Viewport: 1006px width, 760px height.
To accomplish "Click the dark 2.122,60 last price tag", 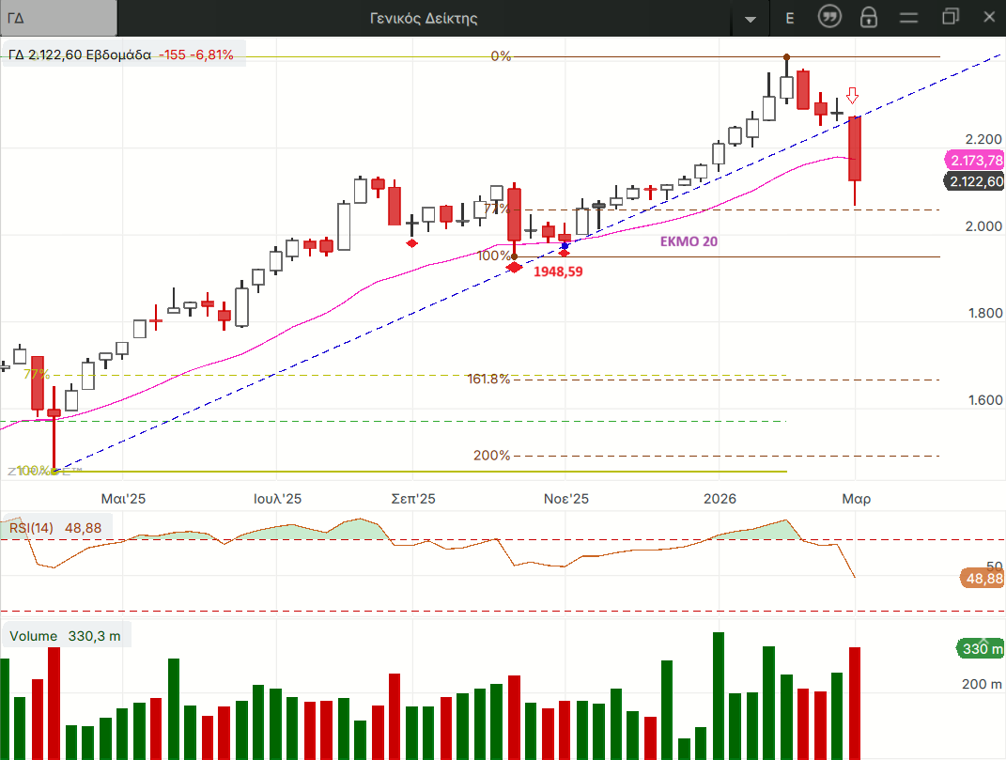I will click(974, 182).
